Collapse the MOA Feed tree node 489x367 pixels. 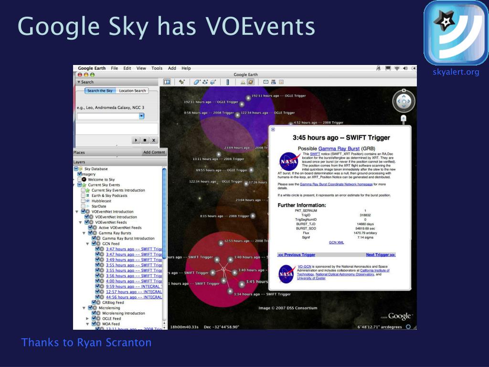(x=88, y=324)
